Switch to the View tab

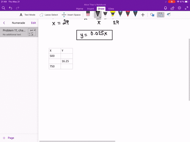click(111, 9)
